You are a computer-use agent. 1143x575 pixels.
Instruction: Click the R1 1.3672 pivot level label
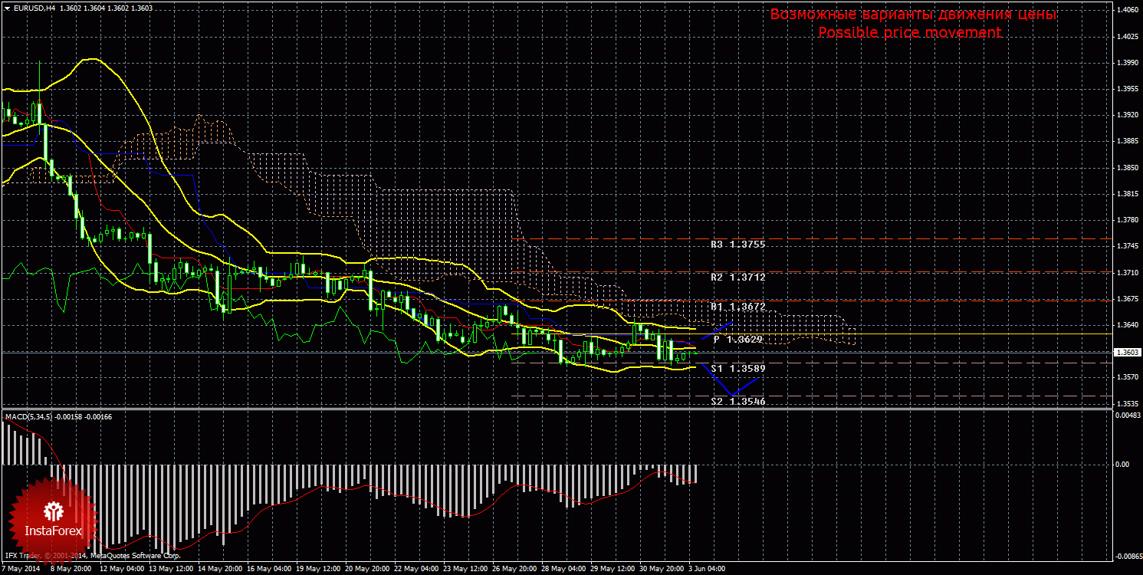click(737, 307)
